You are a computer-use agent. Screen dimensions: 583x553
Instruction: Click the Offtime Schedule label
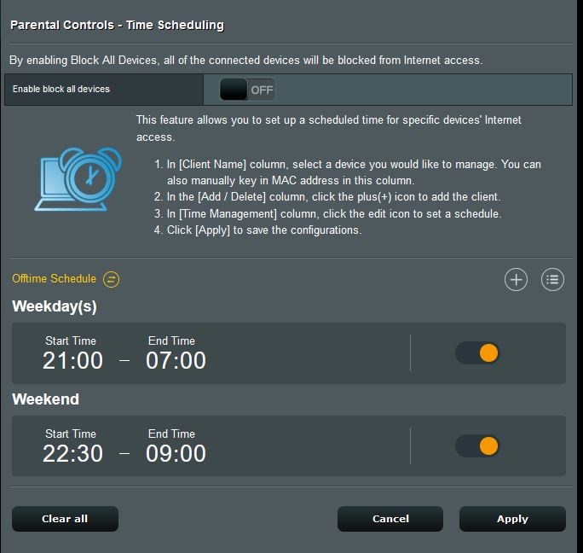[x=54, y=278]
